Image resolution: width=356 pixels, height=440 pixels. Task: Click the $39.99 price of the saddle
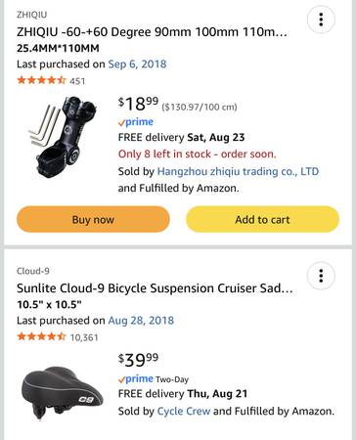(x=138, y=360)
